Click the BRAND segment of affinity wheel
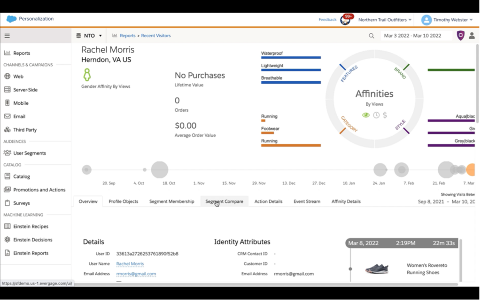 pyautogui.click(x=401, y=72)
